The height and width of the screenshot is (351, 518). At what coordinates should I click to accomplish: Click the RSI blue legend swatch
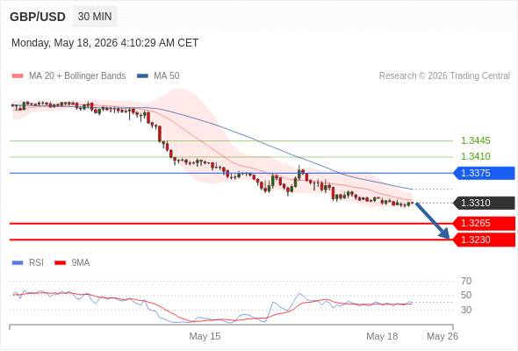click(18, 263)
